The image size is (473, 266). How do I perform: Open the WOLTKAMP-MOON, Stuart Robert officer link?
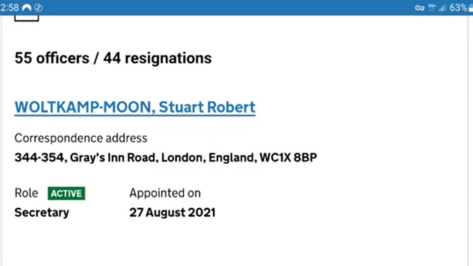click(135, 107)
